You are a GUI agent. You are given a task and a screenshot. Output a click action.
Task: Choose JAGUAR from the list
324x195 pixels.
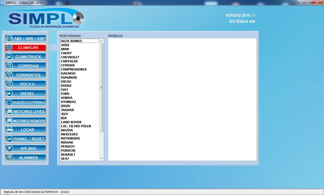[x=80, y=110]
